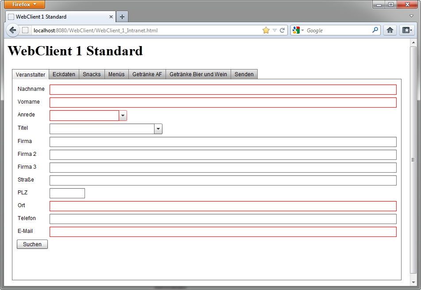The height and width of the screenshot is (290, 421).
Task: Reload the page using the refresh icon
Action: point(282,30)
